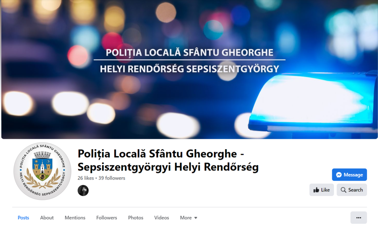Select the Followers tab

[x=106, y=218]
